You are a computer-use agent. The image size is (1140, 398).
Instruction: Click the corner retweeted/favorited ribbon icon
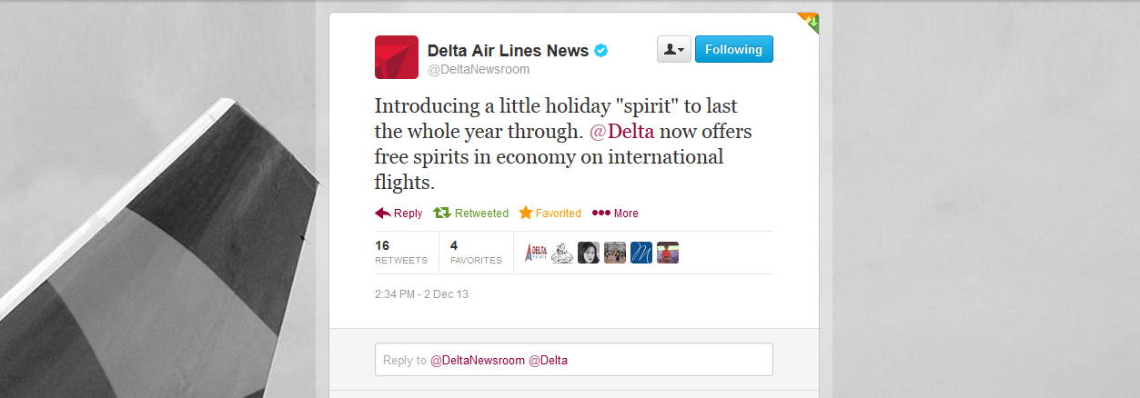coord(810,21)
